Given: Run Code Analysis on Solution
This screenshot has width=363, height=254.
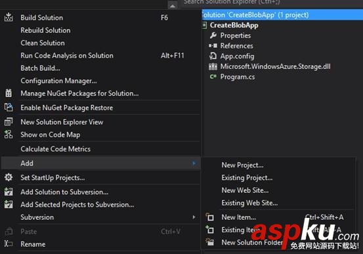Looking at the screenshot, I should [x=100, y=55].
